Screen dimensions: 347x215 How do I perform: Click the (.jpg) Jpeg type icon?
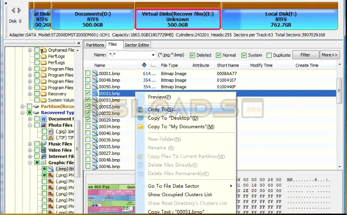51,131
